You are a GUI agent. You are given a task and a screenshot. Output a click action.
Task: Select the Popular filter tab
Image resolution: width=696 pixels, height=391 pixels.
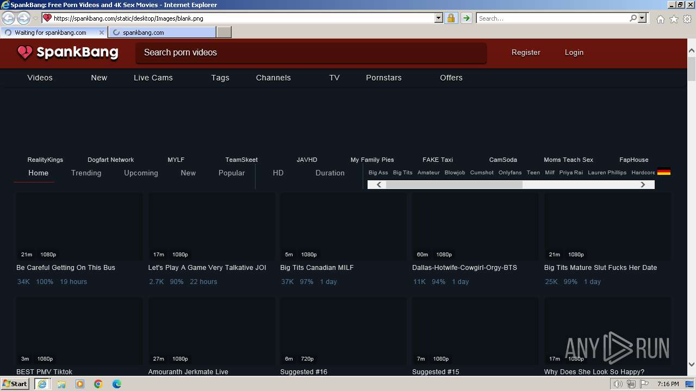(x=232, y=173)
